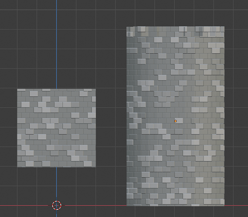Click the 3D cursor circle at the origin

click(57, 205)
